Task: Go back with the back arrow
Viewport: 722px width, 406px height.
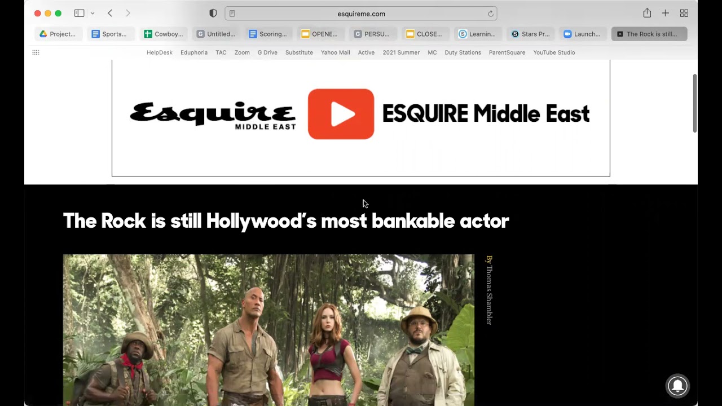Action: [x=110, y=13]
